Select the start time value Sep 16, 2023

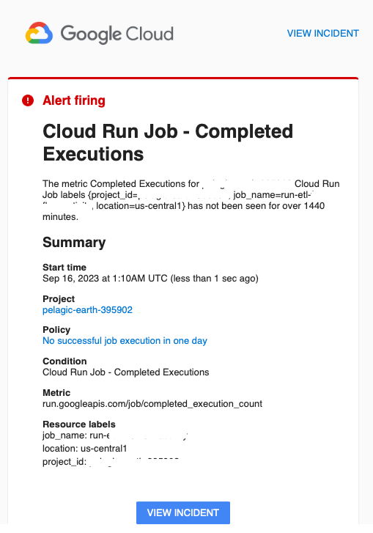[x=150, y=279]
